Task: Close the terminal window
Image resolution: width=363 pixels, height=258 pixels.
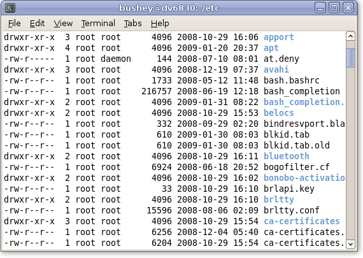Action: click(348, 8)
